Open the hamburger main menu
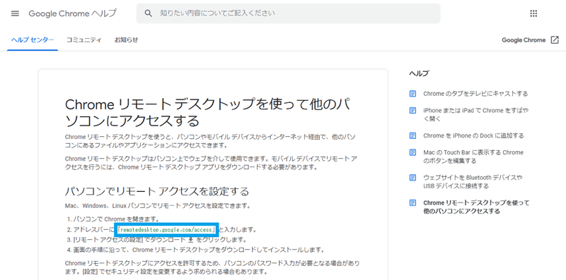 15,13
